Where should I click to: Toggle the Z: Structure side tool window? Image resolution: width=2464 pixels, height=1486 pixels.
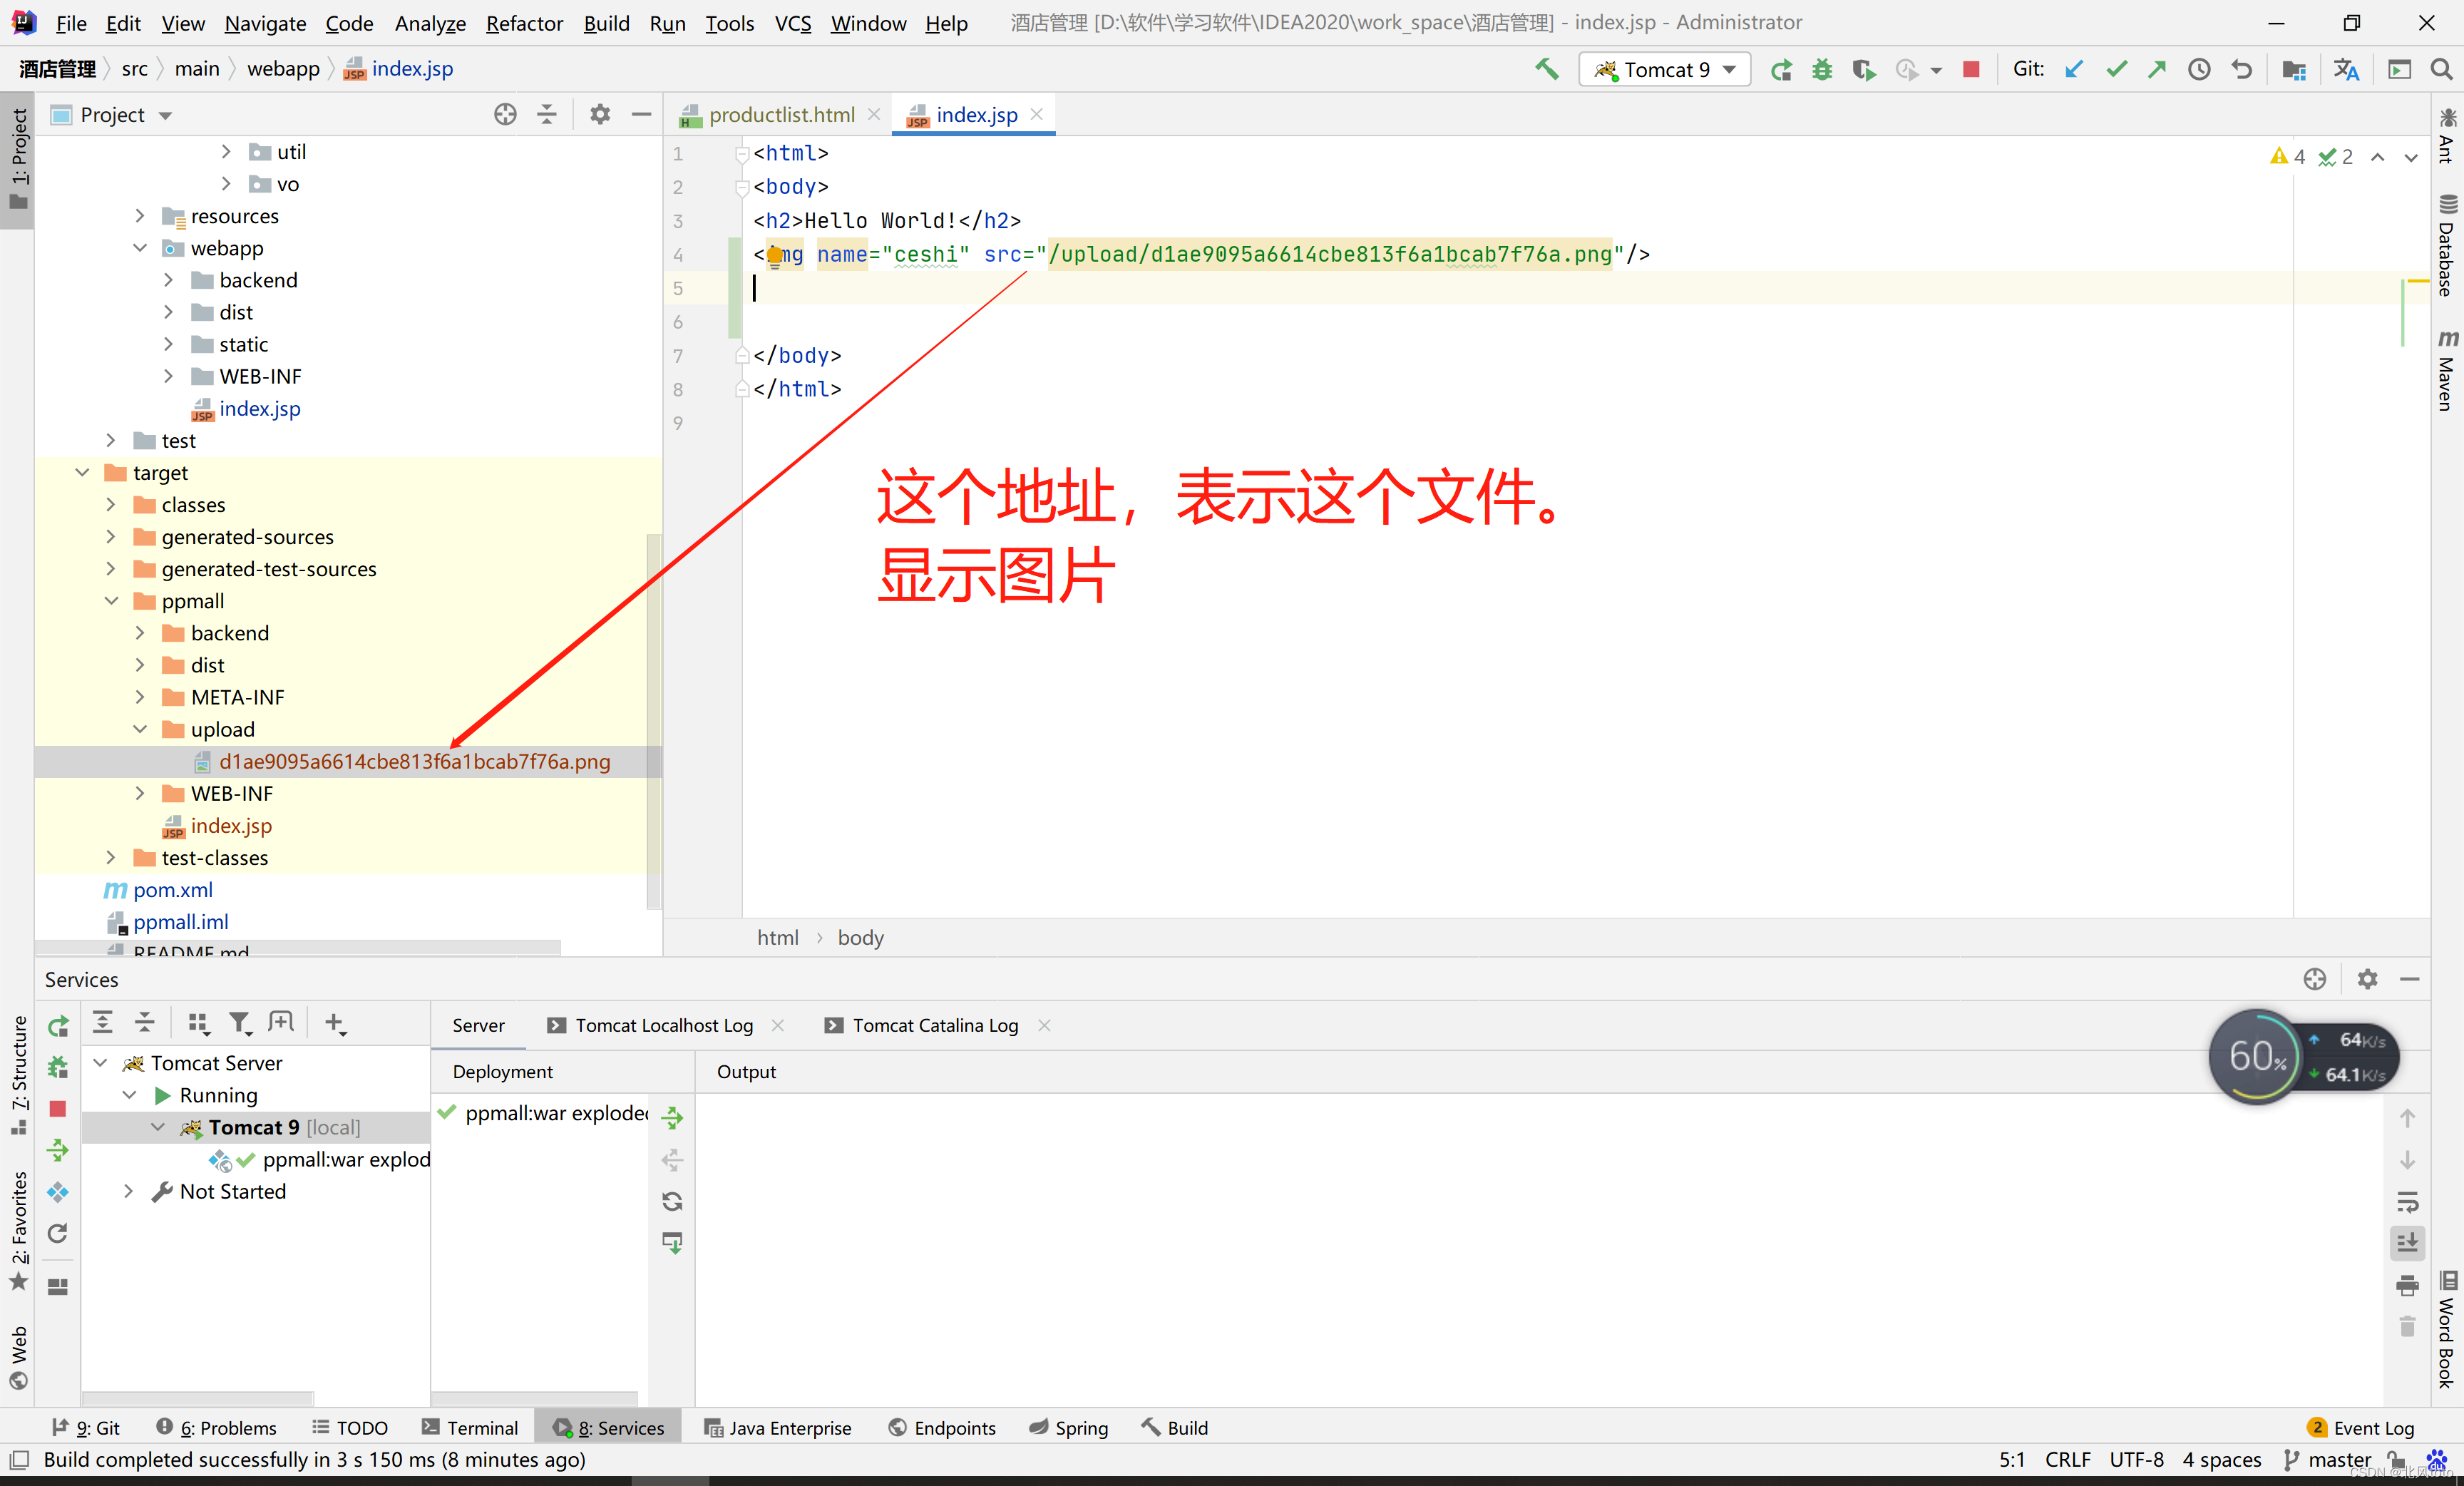tap(18, 1075)
